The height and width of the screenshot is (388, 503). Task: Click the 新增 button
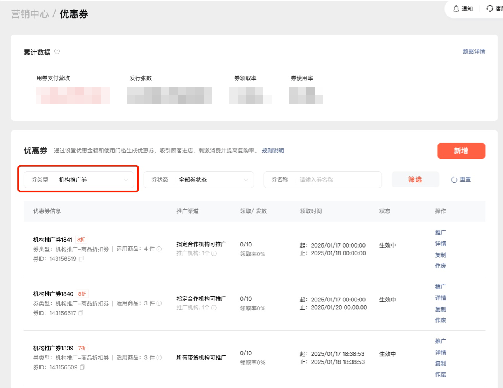point(461,151)
